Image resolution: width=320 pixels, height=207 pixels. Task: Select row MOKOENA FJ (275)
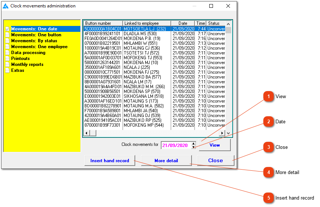154,72
